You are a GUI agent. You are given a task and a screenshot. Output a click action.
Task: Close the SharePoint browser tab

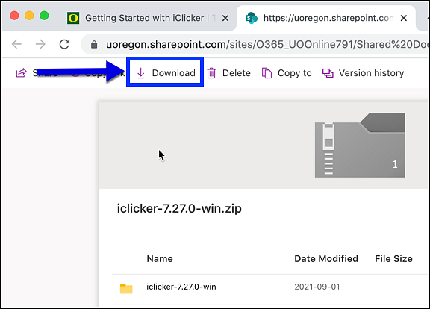(x=404, y=19)
